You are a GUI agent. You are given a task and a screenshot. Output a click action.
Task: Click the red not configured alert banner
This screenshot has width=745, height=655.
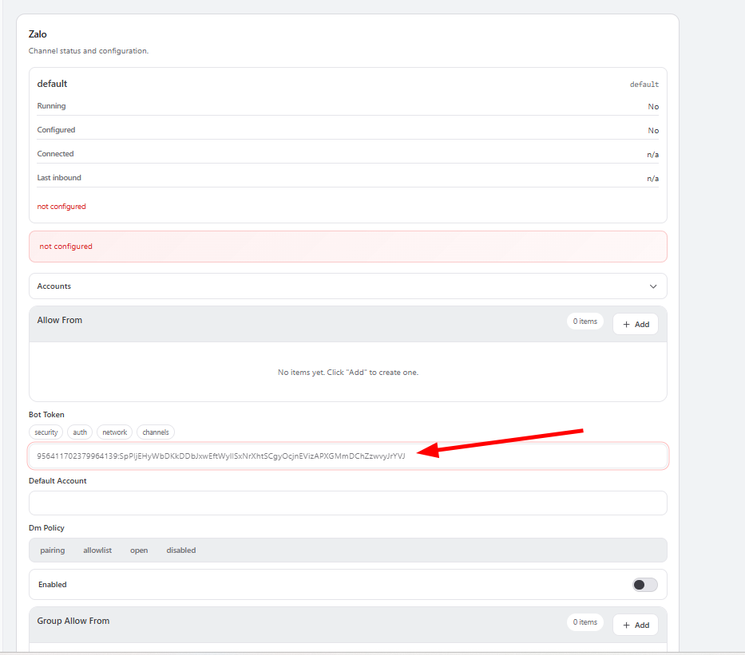348,247
